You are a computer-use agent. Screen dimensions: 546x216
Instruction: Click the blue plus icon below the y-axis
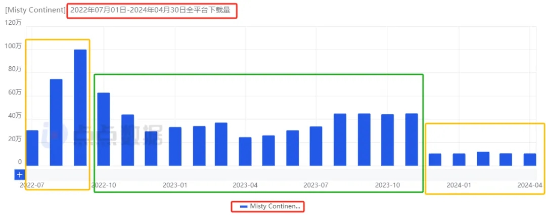[x=20, y=175]
